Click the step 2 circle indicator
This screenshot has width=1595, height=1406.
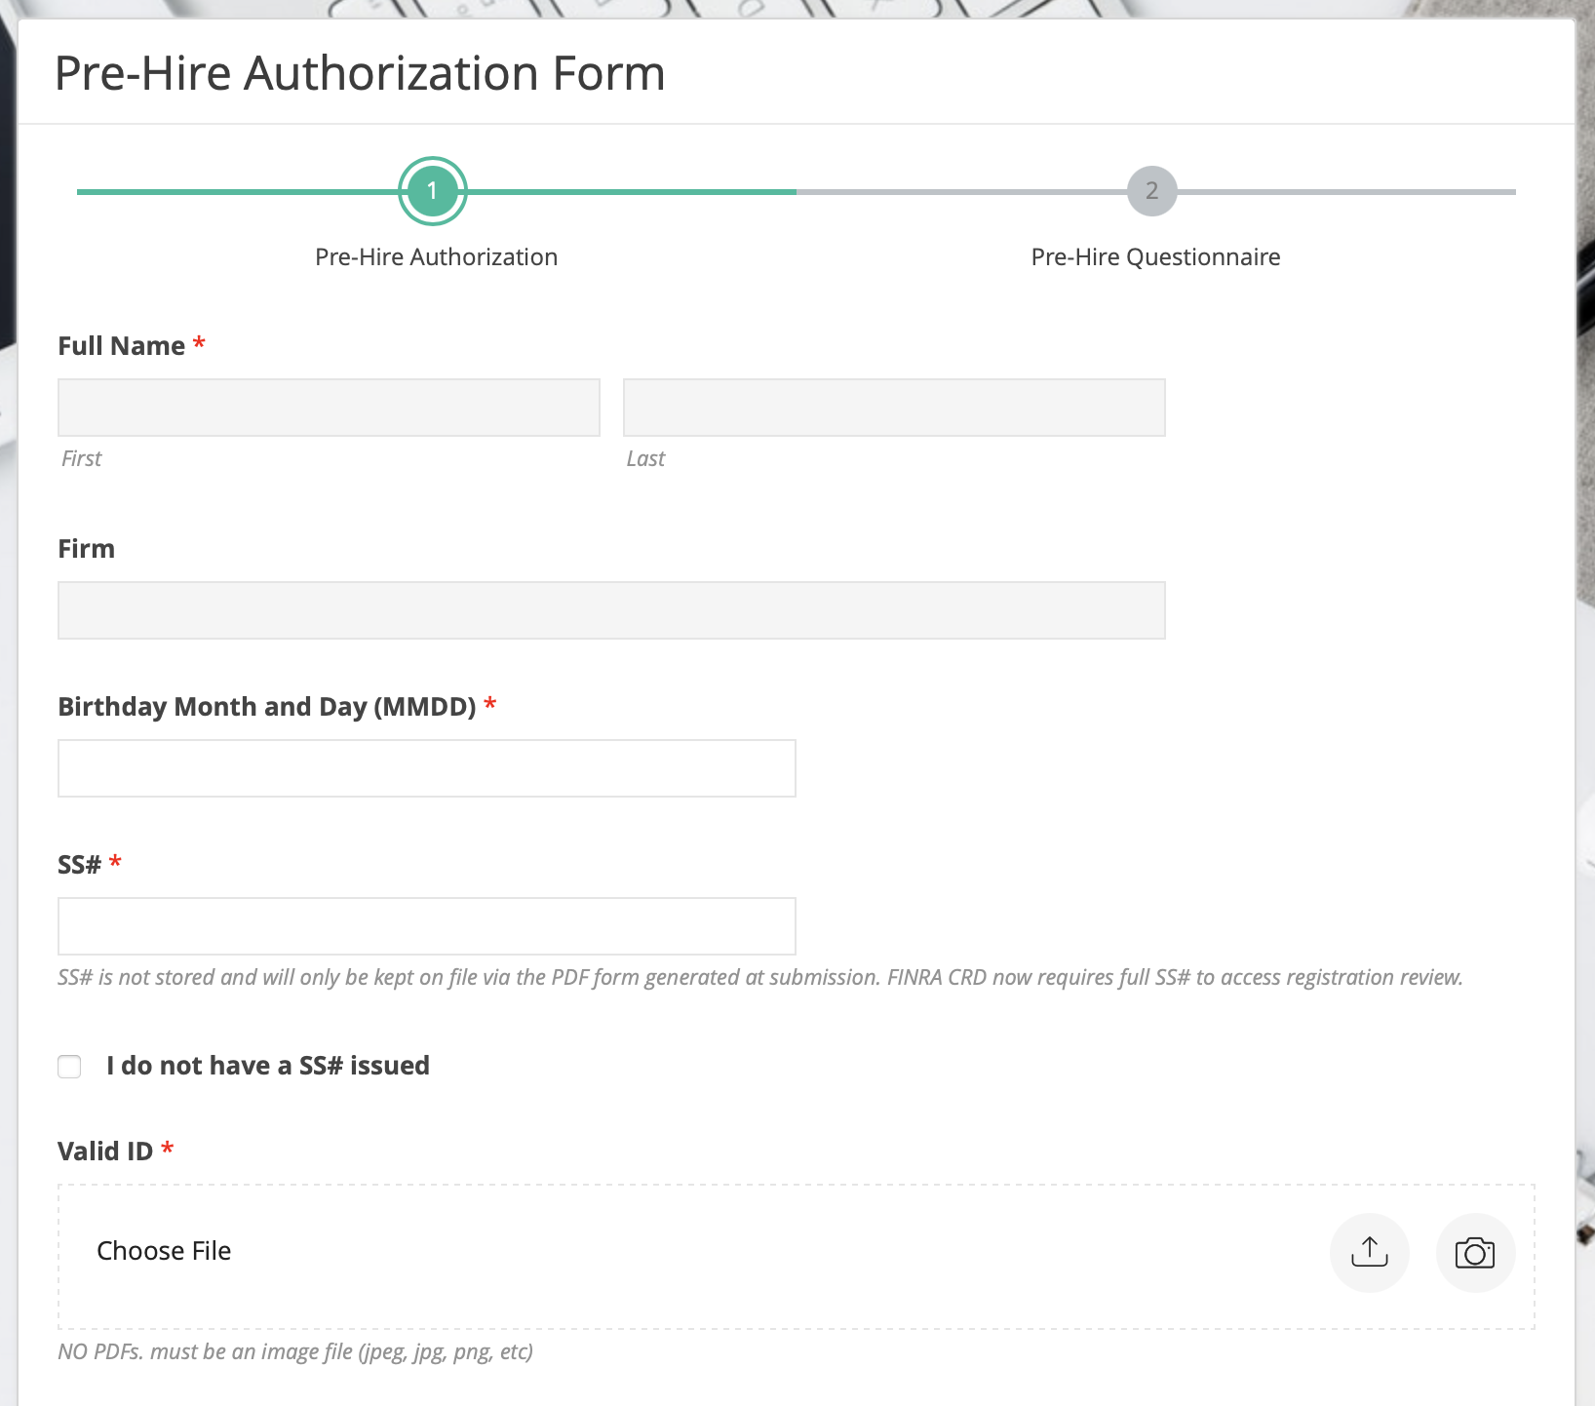[1151, 191]
